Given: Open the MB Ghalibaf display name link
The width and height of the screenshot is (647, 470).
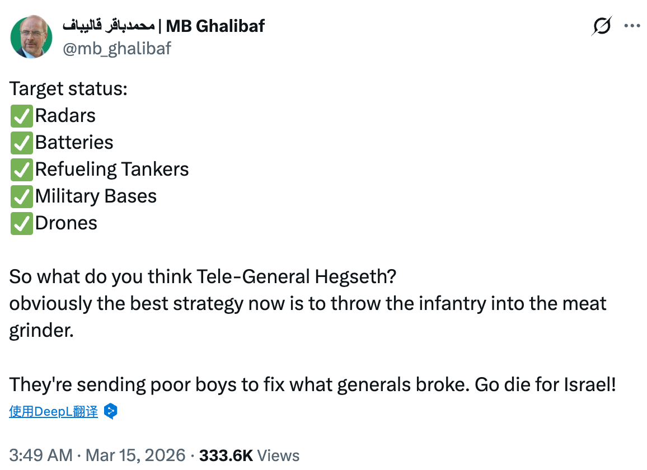Looking at the screenshot, I should [x=163, y=26].
